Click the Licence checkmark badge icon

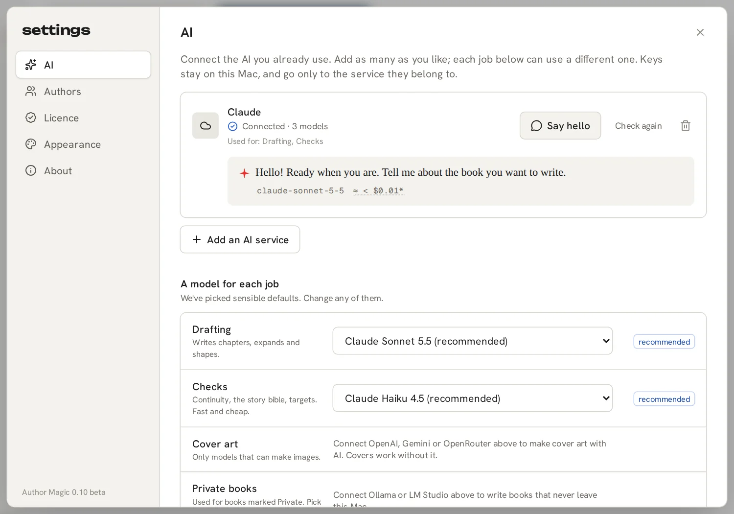[x=31, y=117]
